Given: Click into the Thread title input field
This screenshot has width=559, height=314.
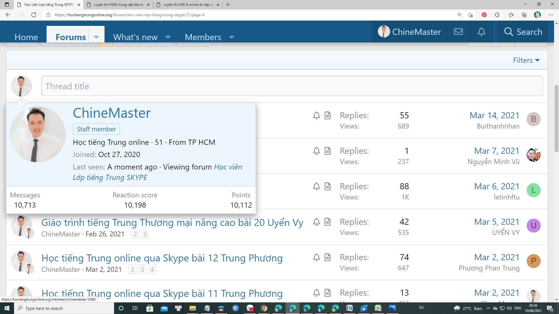Looking at the screenshot, I should tap(292, 86).
